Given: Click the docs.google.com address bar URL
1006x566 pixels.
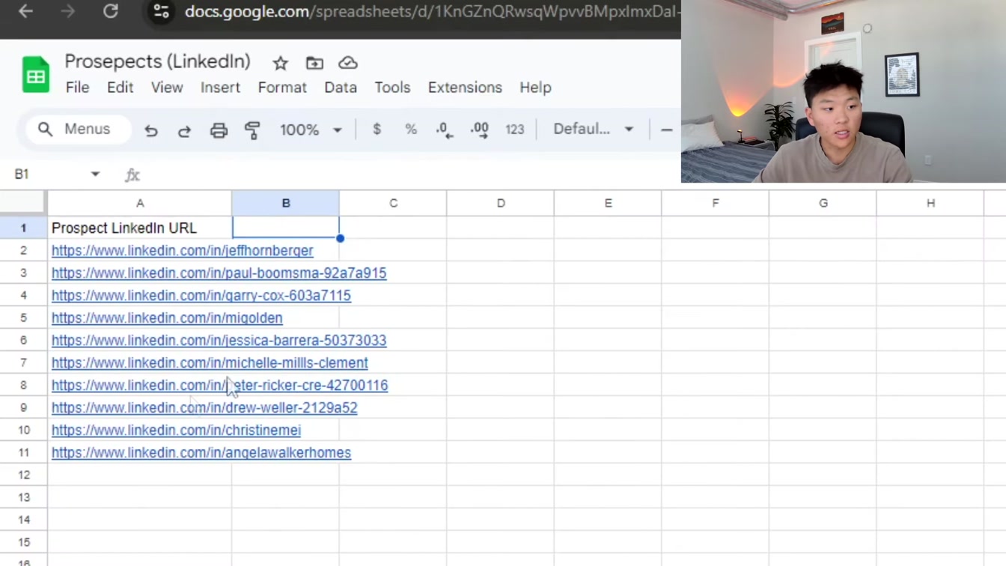Looking at the screenshot, I should click(x=432, y=11).
